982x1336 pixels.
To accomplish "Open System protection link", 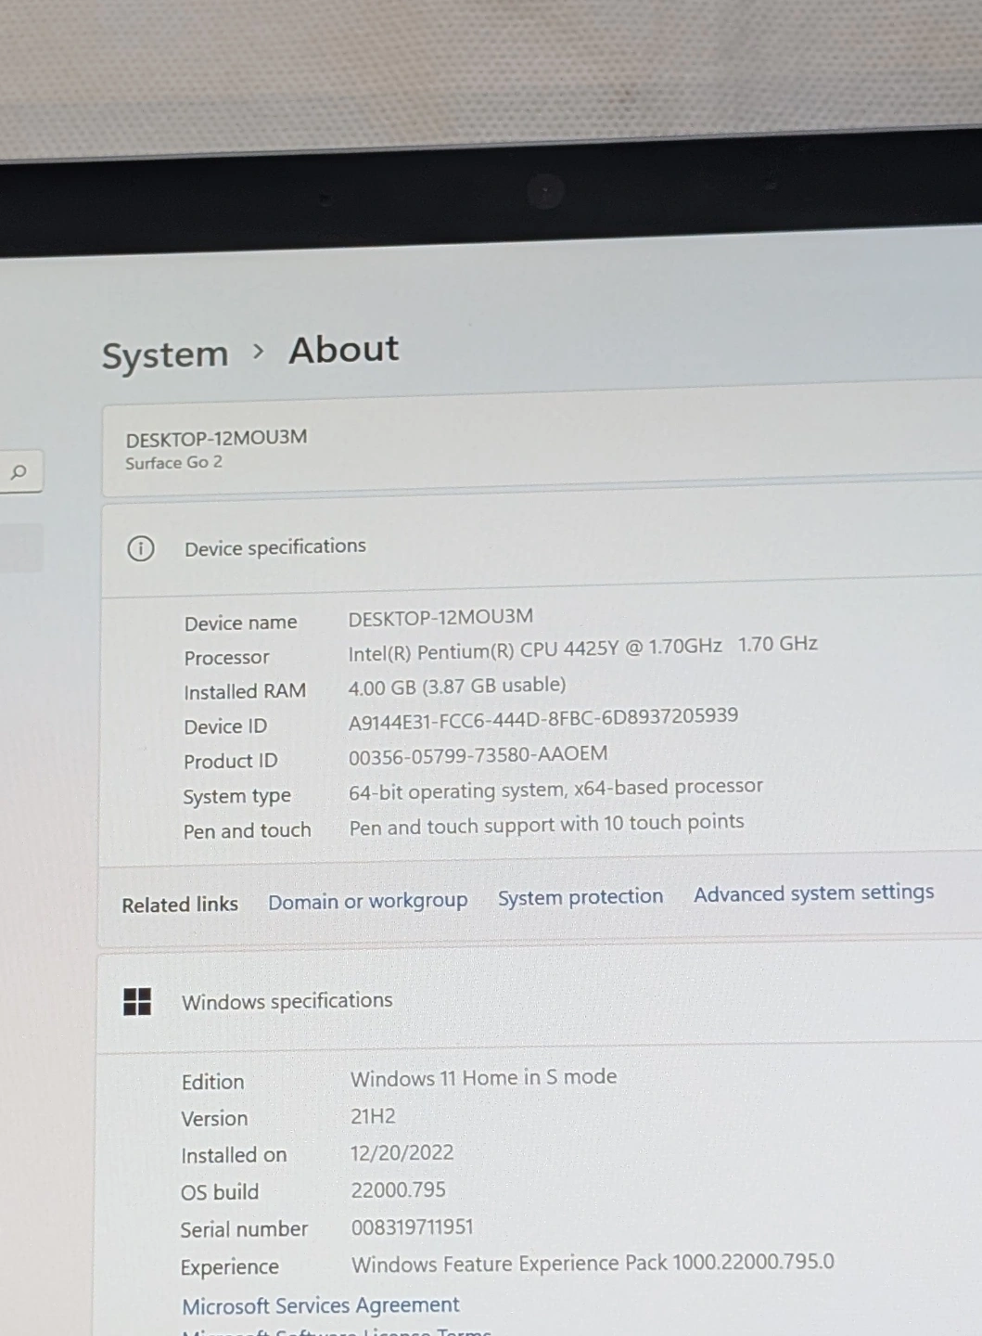I will (580, 897).
